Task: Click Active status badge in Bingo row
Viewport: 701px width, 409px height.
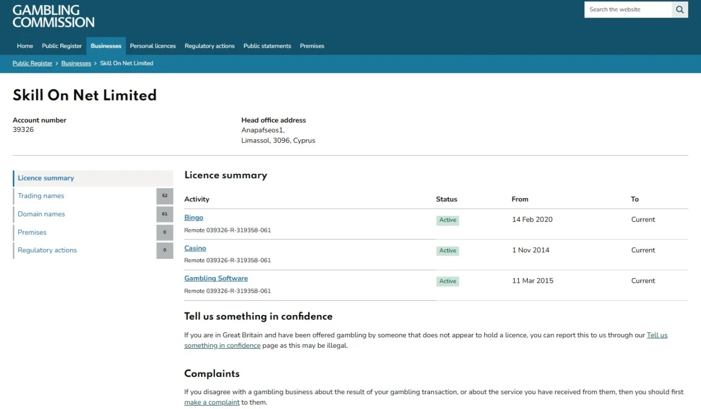Action: pyautogui.click(x=448, y=220)
